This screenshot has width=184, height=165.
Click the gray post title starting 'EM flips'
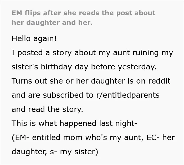click(x=84, y=18)
